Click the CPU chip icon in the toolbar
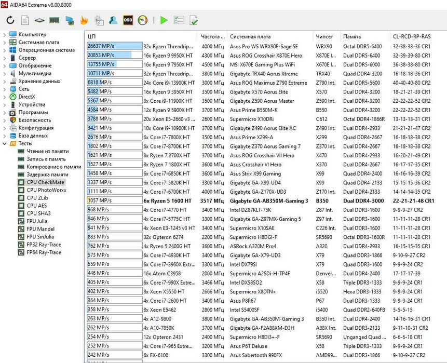Screen dimensions: 447x363 point(39,21)
